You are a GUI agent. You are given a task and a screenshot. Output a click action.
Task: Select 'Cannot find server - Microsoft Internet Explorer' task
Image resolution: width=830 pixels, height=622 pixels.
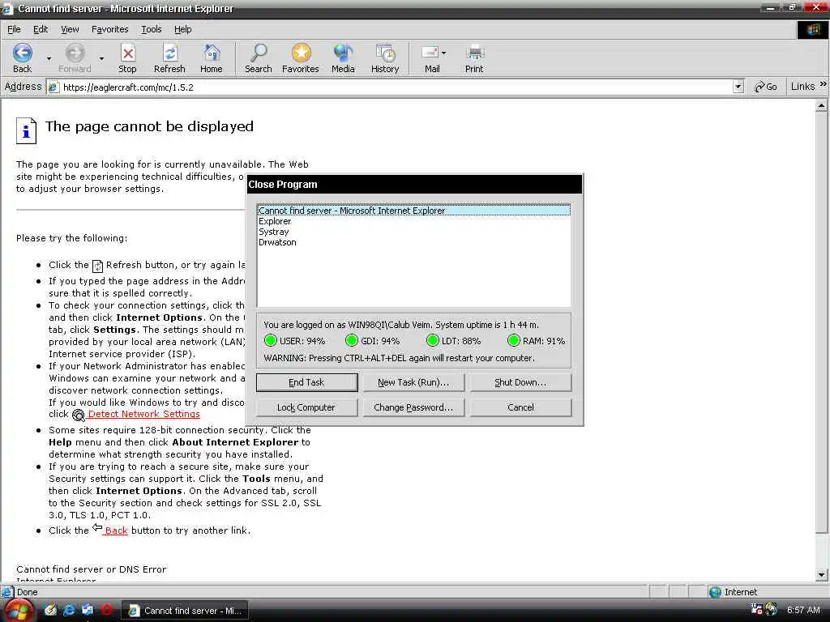pos(414,211)
